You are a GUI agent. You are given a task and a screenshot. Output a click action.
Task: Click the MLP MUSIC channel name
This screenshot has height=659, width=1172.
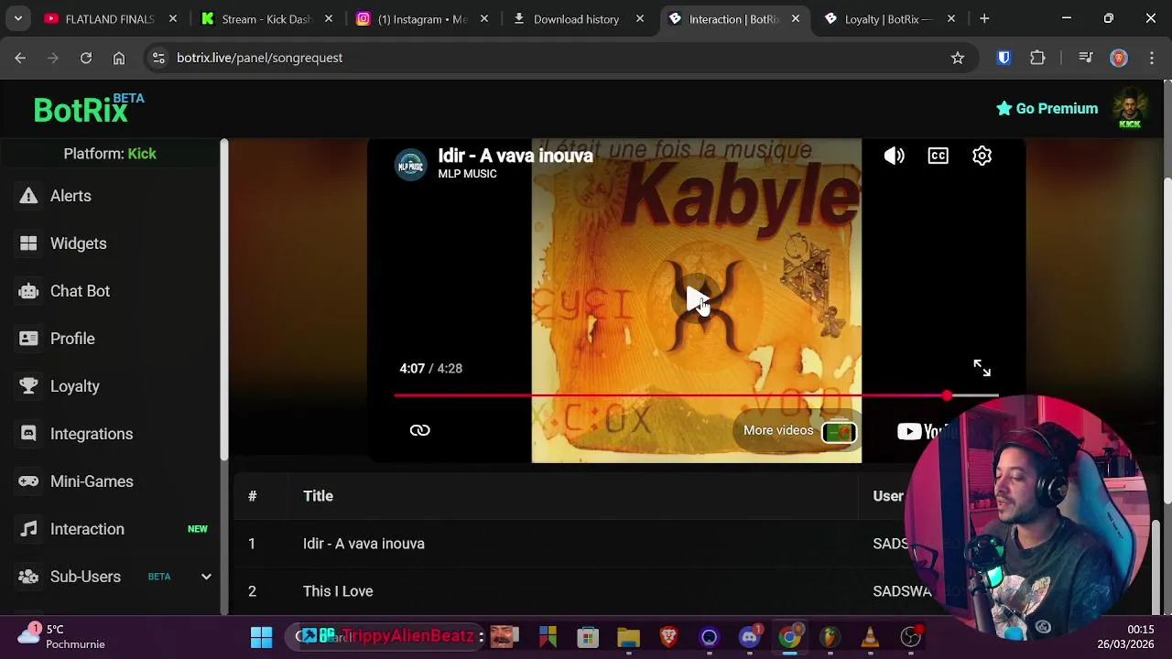tap(467, 174)
